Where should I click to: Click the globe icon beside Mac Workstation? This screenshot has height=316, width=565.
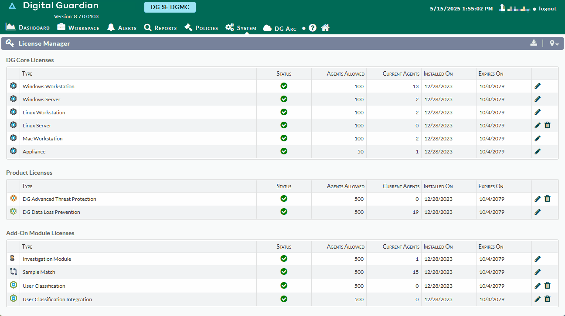click(x=13, y=138)
